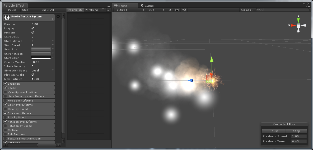Click the red X axis cone on orientation gizmo
Viewport: 313px width, 150px height.
point(293,26)
